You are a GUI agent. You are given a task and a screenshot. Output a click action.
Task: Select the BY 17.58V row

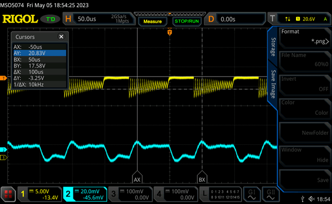pyautogui.click(x=40, y=66)
